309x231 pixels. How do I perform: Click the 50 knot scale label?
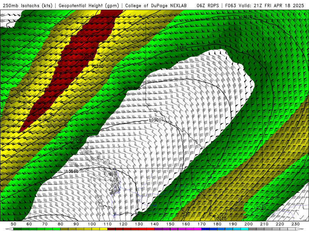pyautogui.click(x=14, y=224)
